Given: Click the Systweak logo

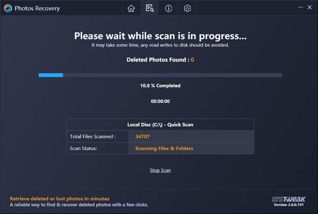Looking at the screenshot, I should pyautogui.click(x=289, y=199).
